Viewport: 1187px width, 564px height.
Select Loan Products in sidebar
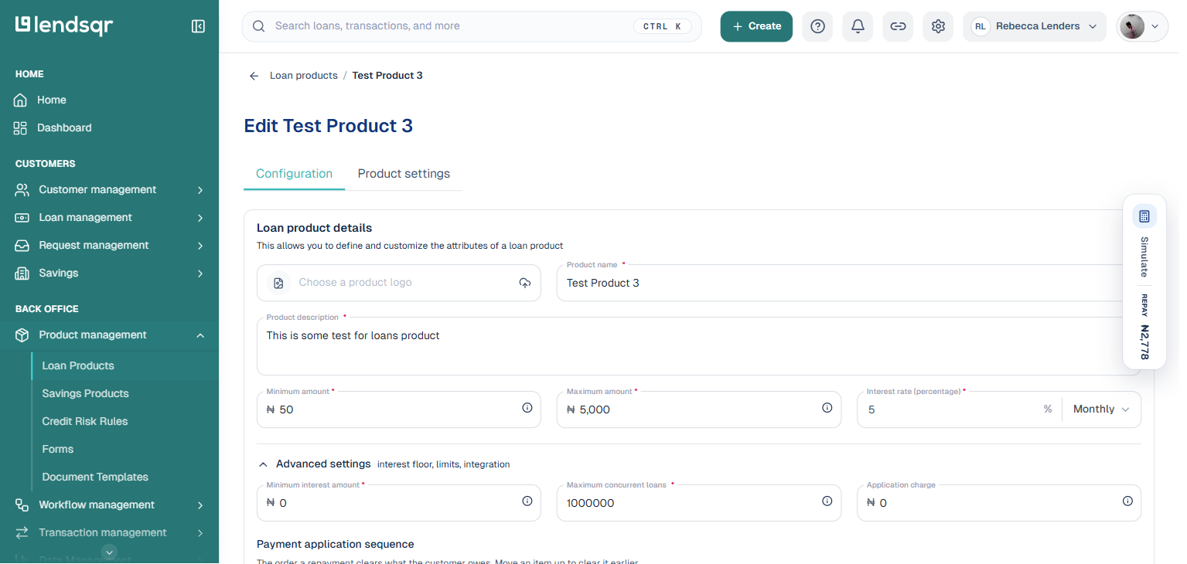pos(78,366)
